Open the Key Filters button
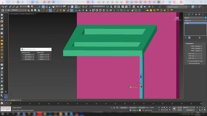Image resolution: width=207 pixels, height=116 pixels. tap(190, 110)
